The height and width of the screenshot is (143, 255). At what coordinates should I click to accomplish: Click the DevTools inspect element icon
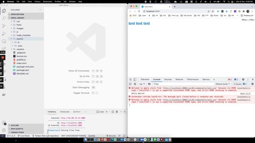[130, 79]
